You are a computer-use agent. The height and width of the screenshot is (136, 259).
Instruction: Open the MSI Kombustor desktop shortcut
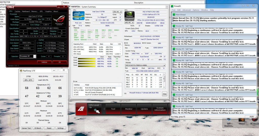pyautogui.click(x=229, y=122)
